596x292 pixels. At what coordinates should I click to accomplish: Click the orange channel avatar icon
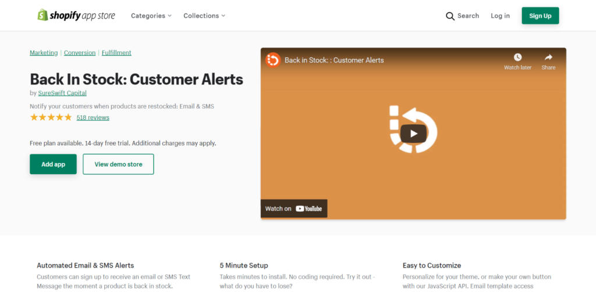tap(273, 60)
